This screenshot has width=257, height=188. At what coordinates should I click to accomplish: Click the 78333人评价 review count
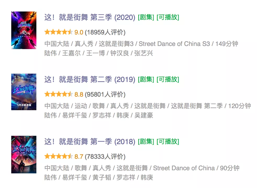coord(105,156)
